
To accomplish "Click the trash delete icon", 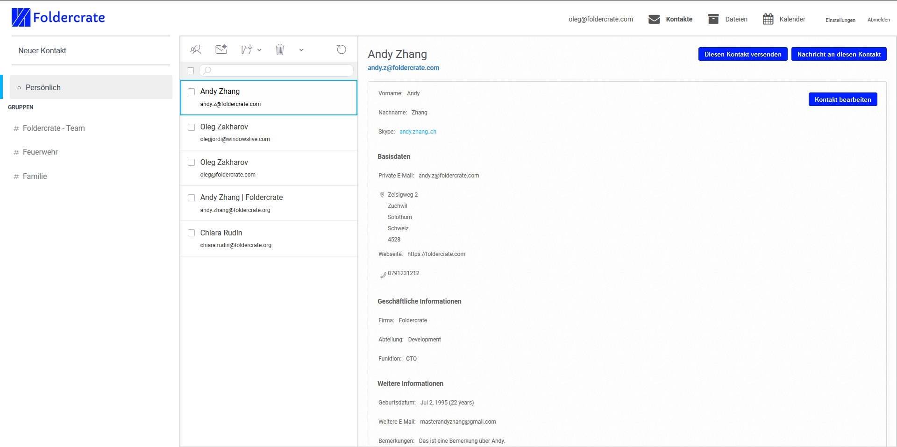I will 279,50.
